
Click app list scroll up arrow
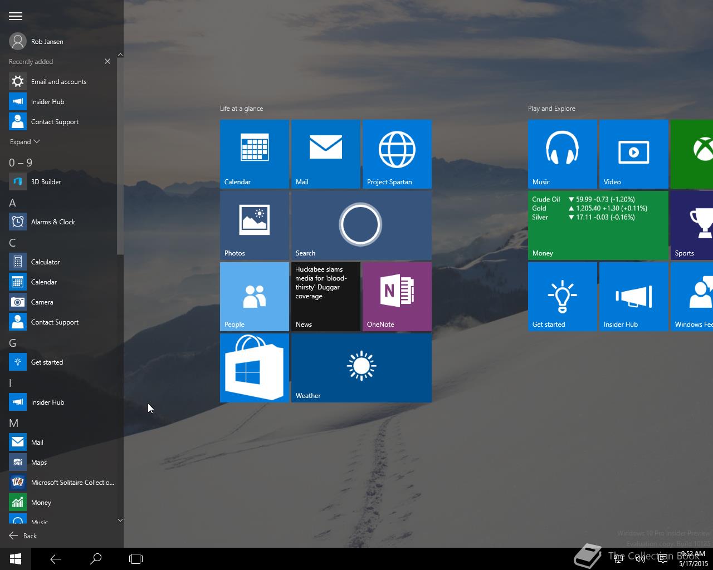tap(120, 55)
